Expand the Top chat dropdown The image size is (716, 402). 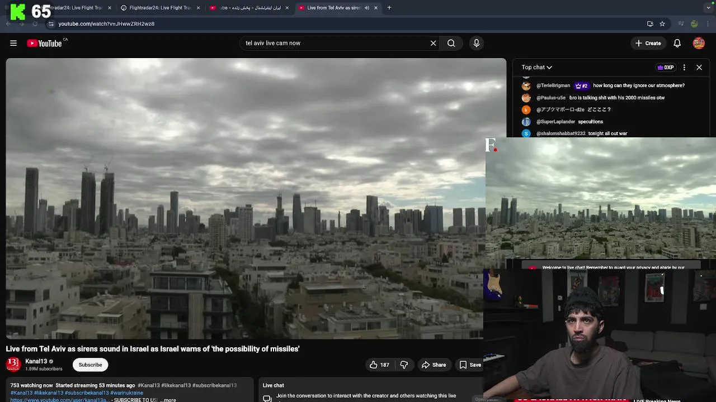pos(537,67)
